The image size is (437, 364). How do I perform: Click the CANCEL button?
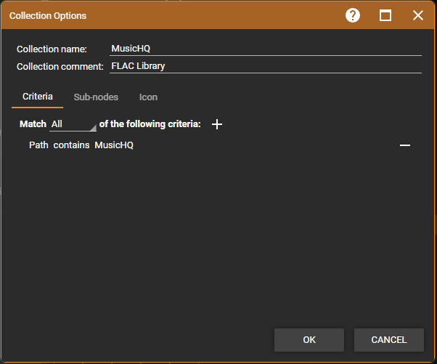tap(388, 340)
